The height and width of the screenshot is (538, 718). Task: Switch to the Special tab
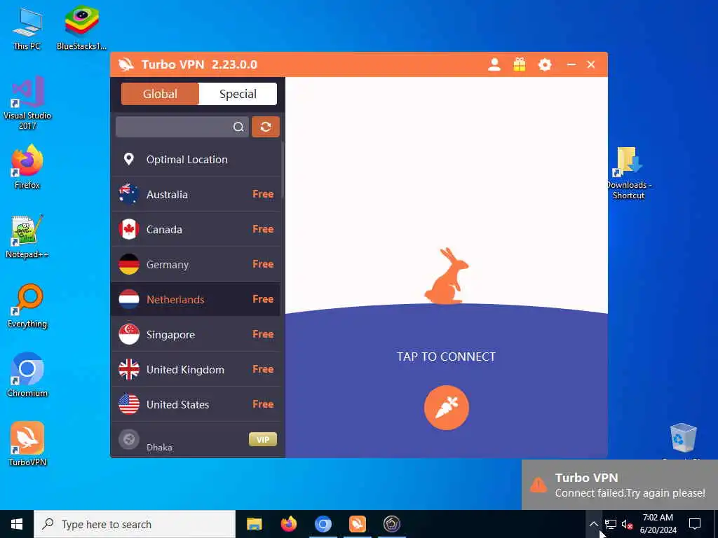(238, 94)
